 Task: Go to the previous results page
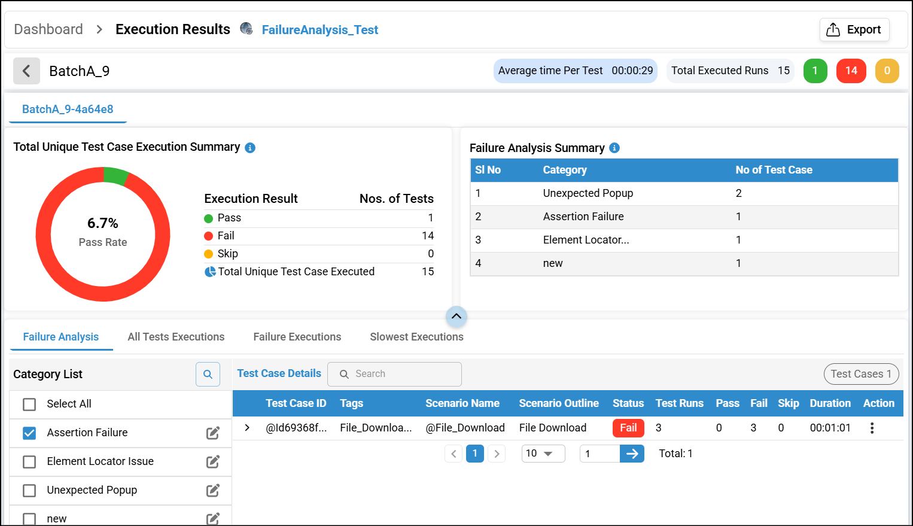454,454
